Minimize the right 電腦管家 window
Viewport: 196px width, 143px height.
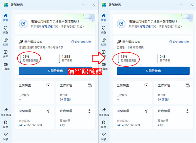[x=181, y=5]
